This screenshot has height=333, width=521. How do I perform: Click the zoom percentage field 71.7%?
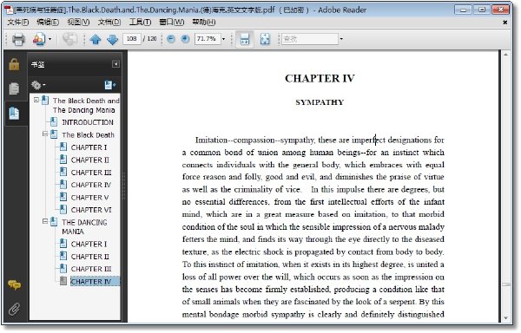point(208,39)
